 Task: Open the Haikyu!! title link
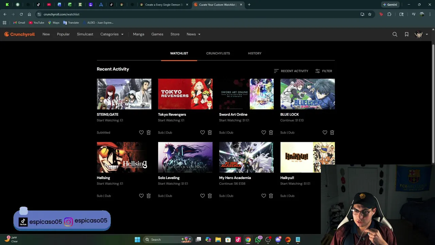[x=287, y=178]
